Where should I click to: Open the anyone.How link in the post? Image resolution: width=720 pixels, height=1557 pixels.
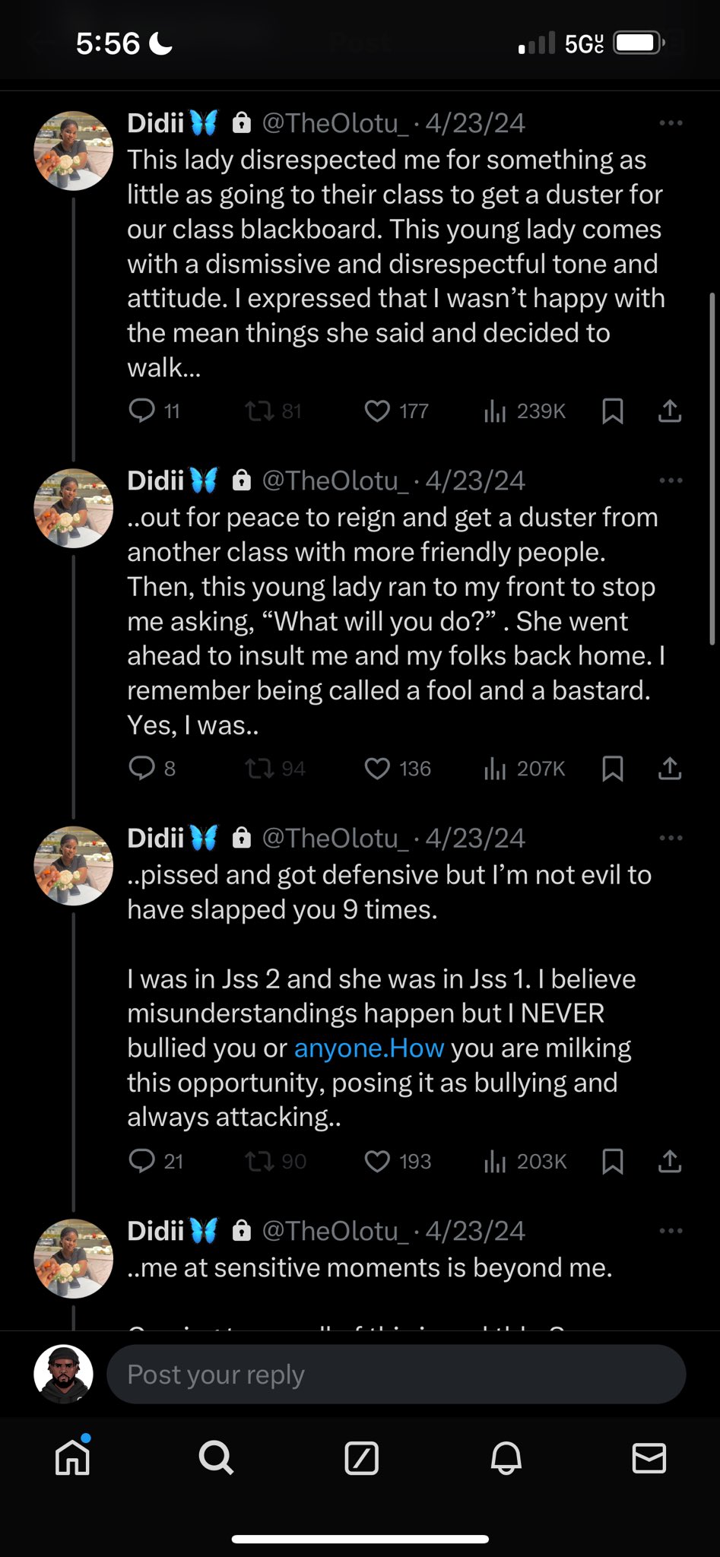pos(369,1048)
